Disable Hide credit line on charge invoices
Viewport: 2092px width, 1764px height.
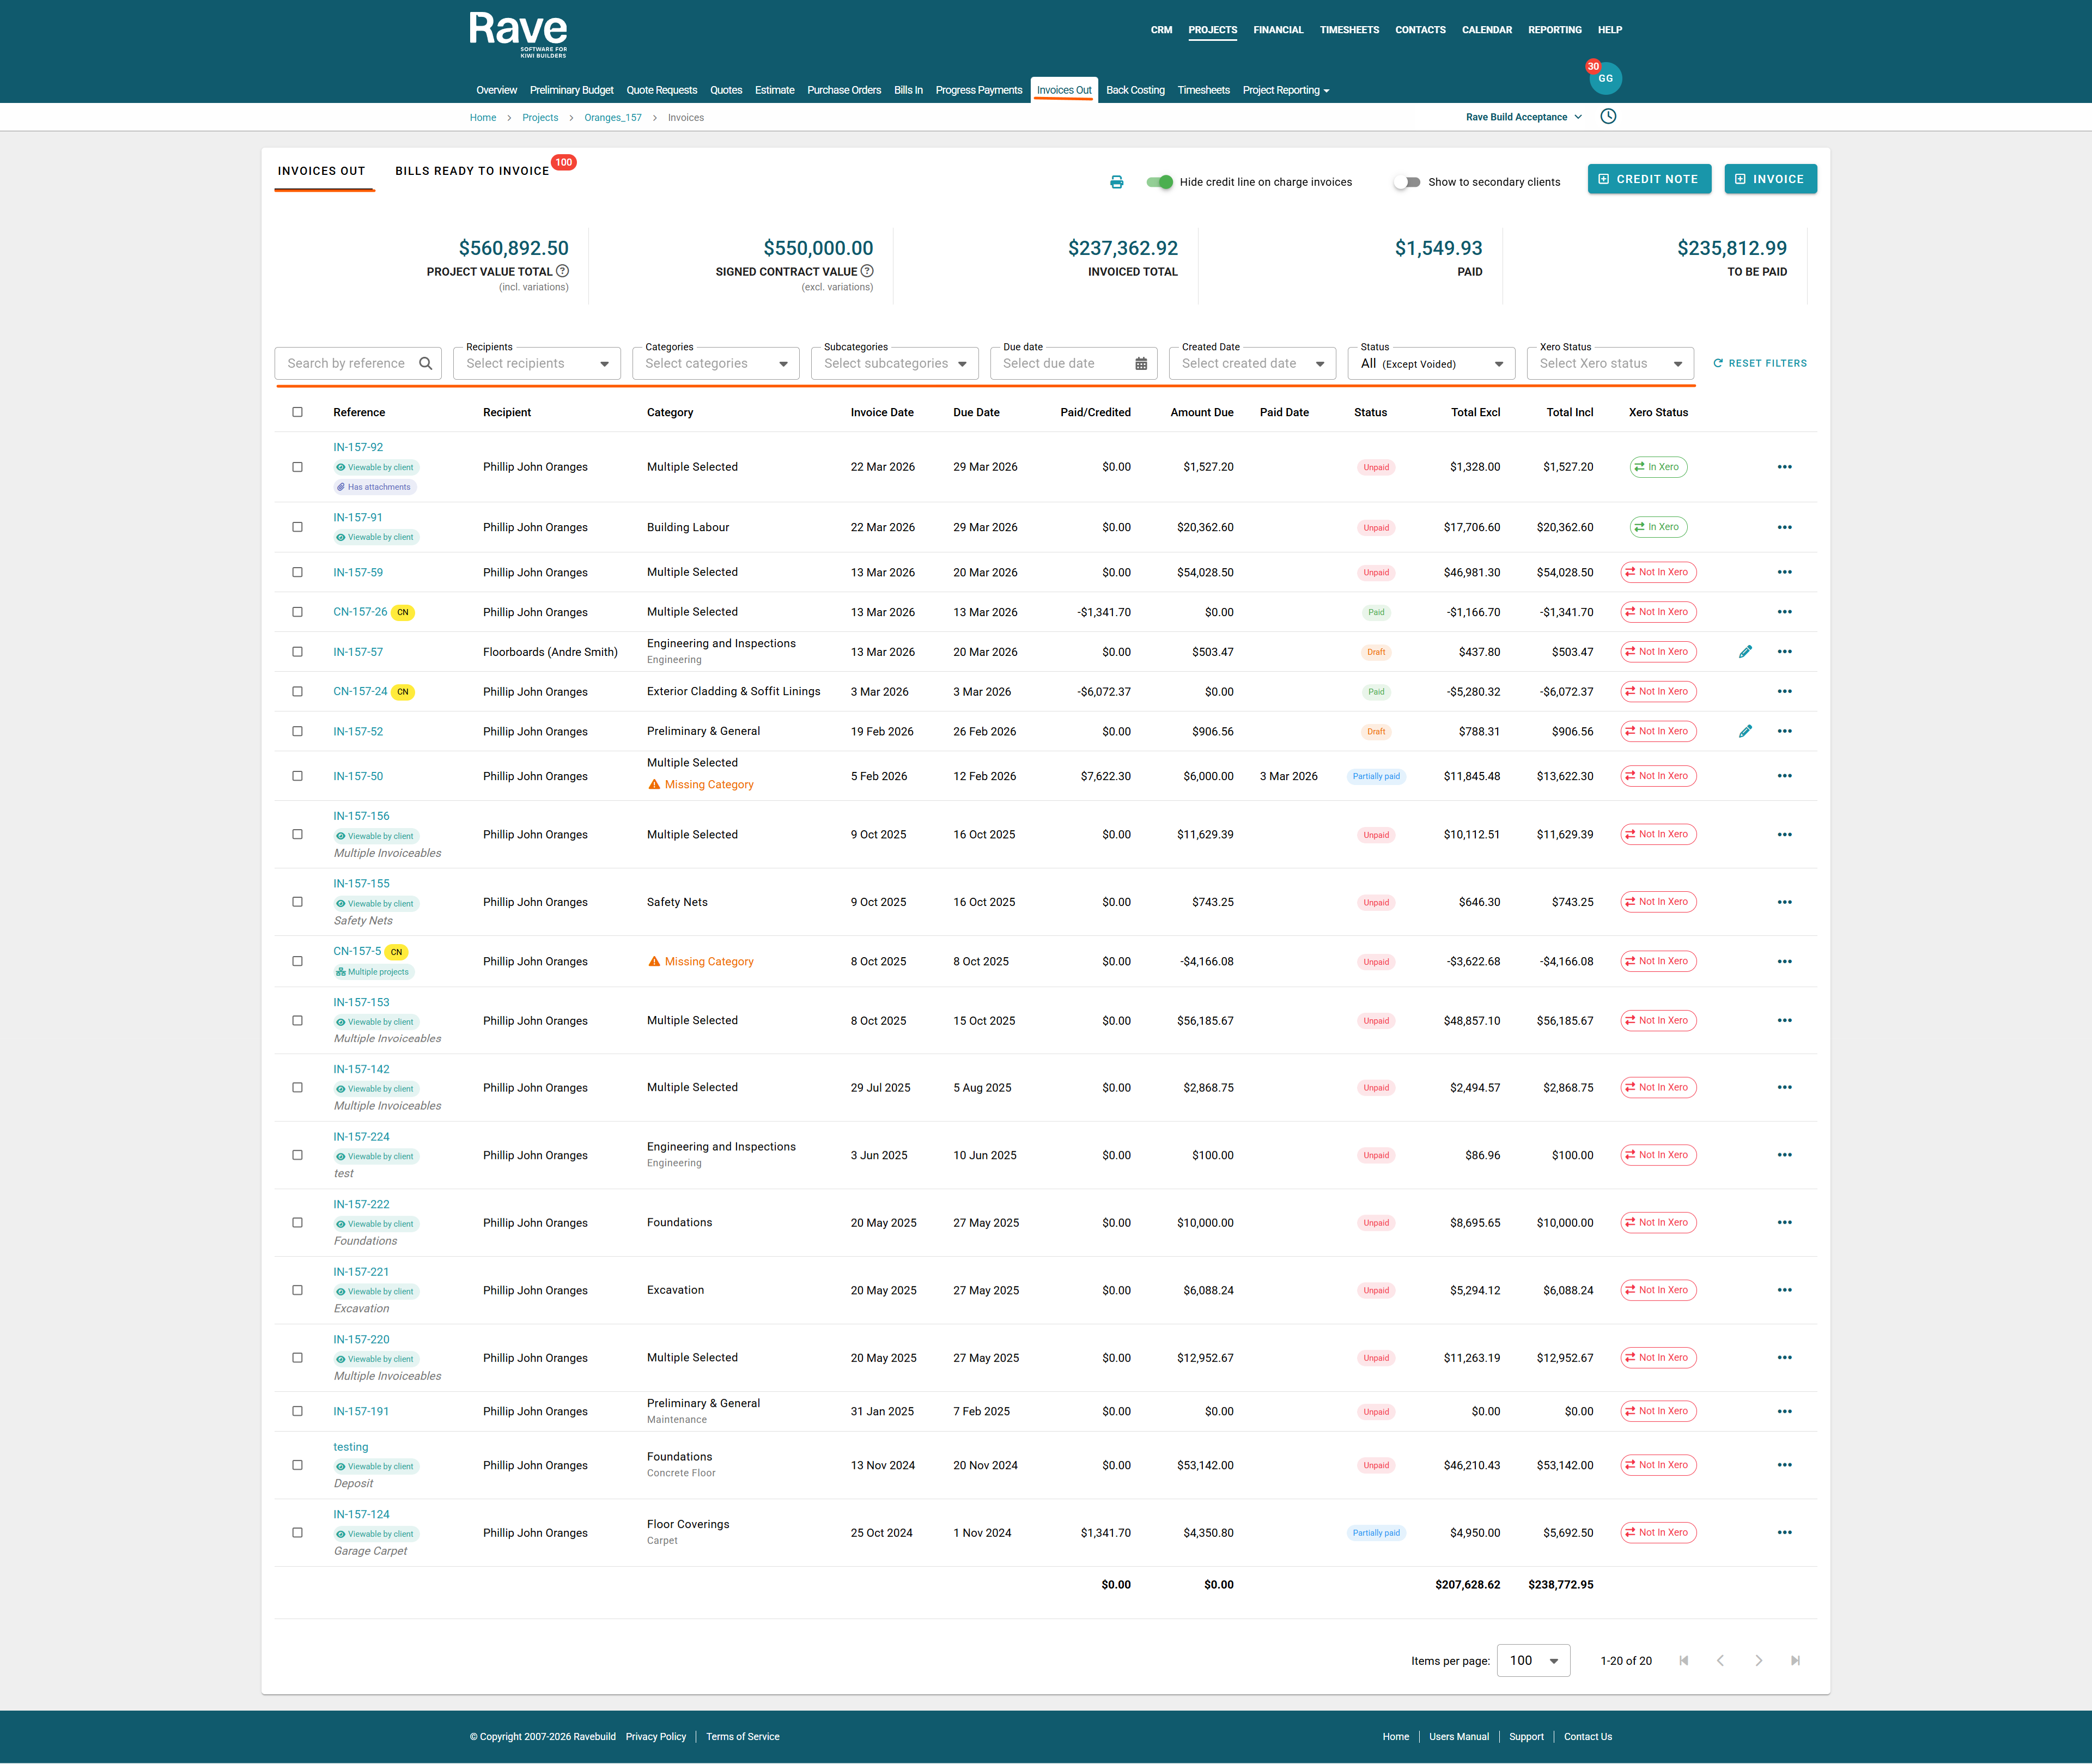(x=1160, y=182)
